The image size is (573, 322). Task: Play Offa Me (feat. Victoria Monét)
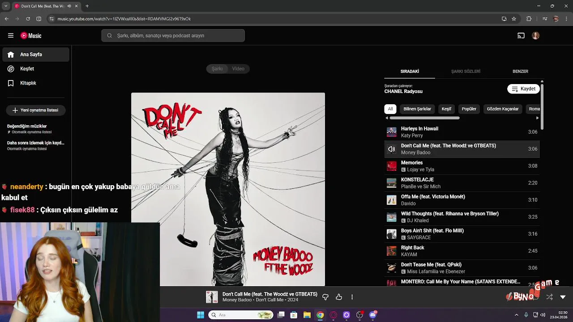pos(462,200)
